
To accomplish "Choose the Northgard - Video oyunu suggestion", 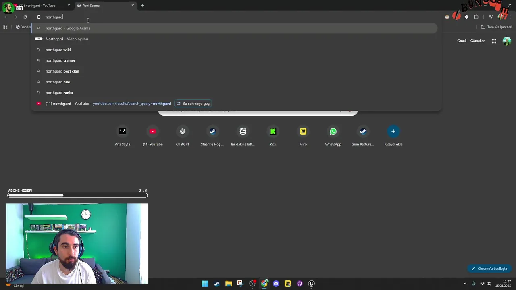I will (235, 39).
